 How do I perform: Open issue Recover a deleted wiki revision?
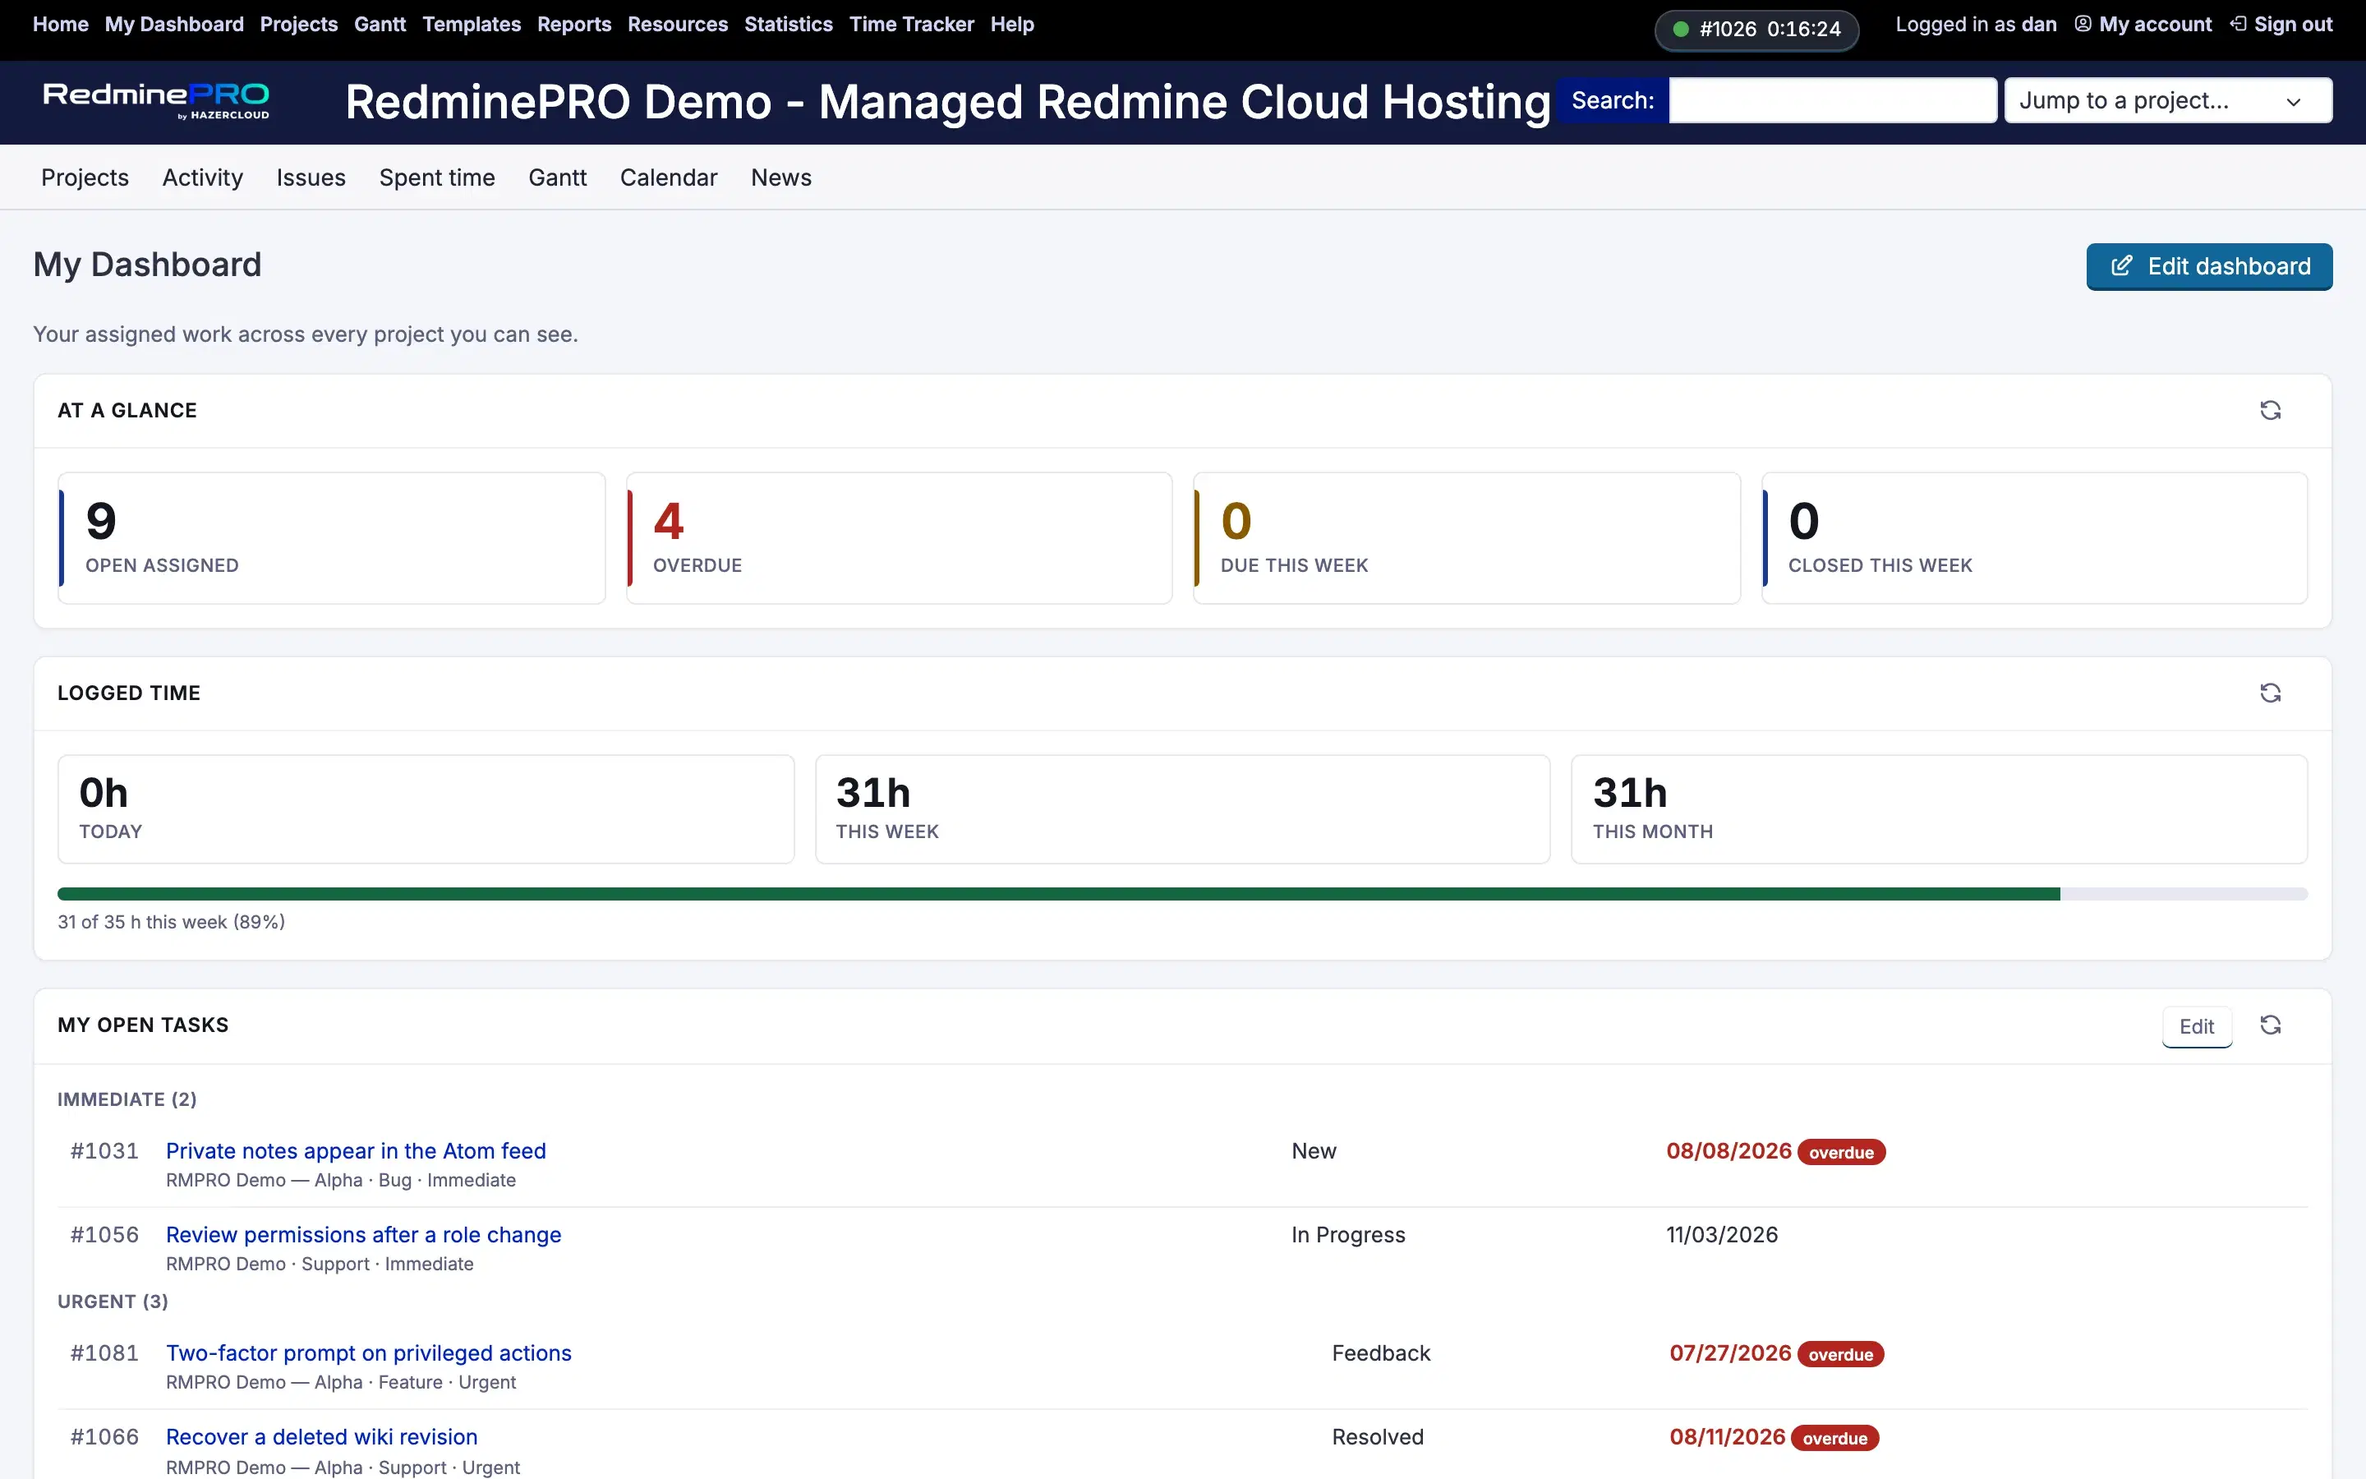(322, 1437)
